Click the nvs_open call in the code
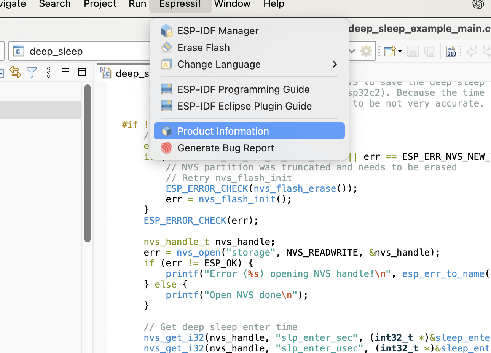The width and height of the screenshot is (491, 353). point(198,253)
